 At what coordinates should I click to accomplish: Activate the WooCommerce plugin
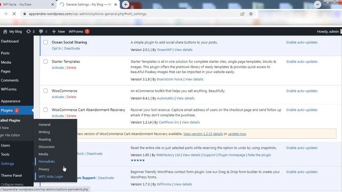[58, 97]
